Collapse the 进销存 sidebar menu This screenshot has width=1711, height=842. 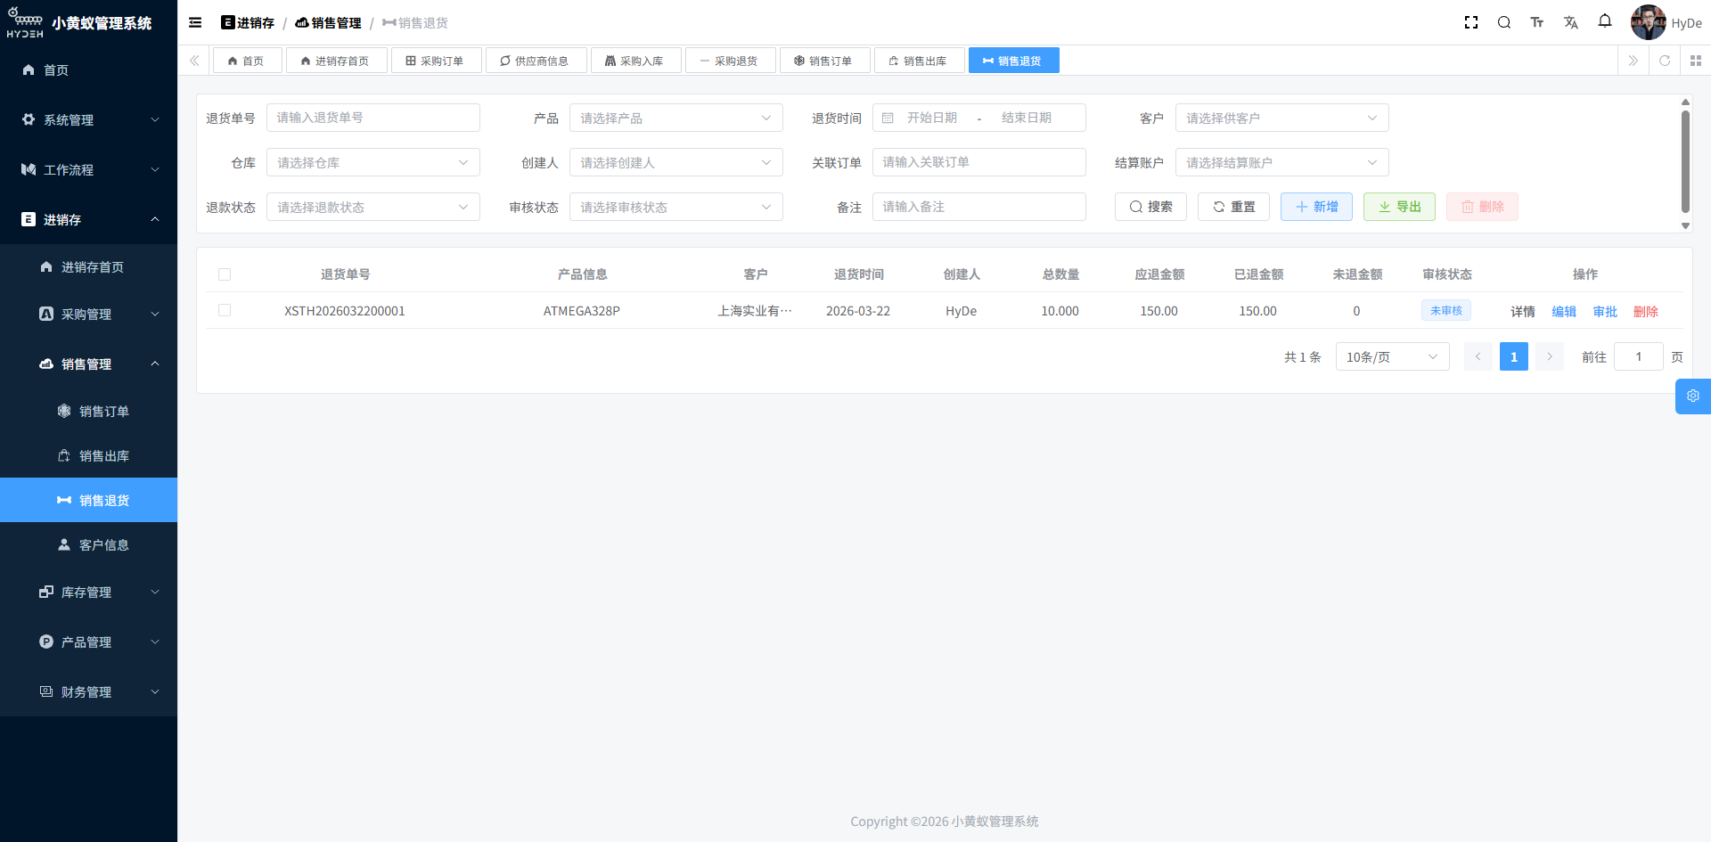tap(88, 219)
